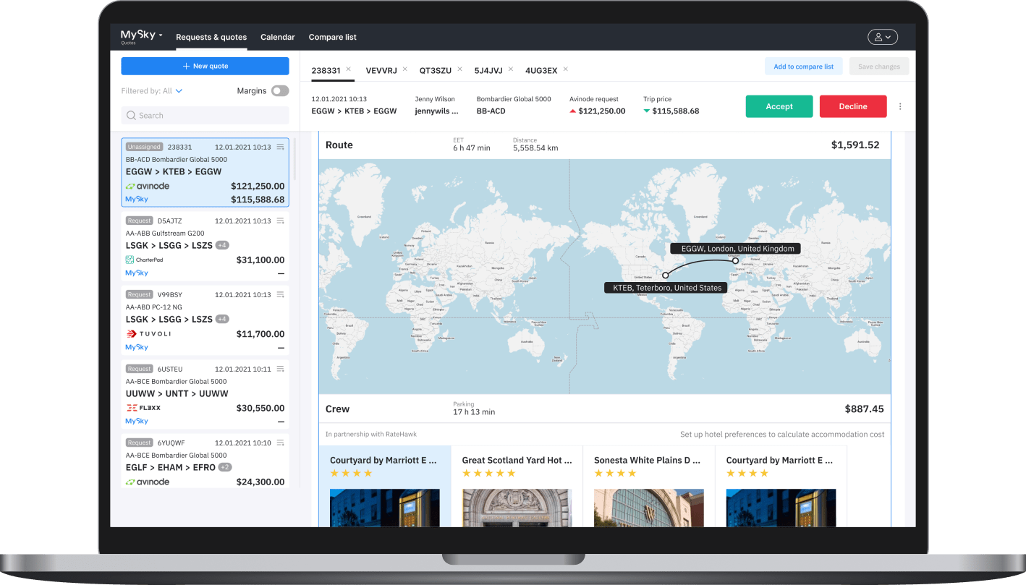Click the Great Scotland Yard star rating
The image size is (1026, 585).
(x=488, y=474)
